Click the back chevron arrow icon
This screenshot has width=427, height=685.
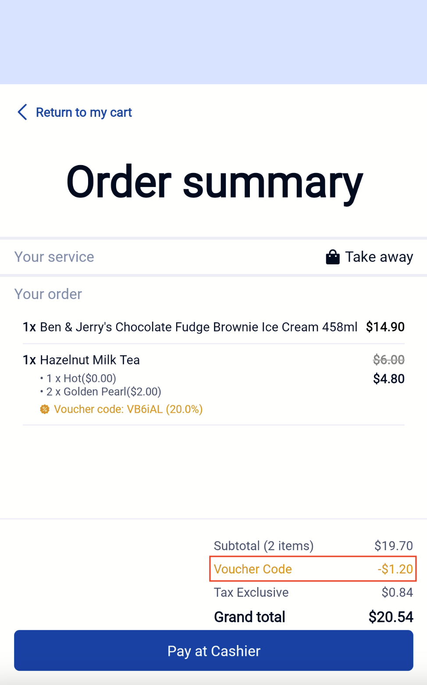coord(22,112)
